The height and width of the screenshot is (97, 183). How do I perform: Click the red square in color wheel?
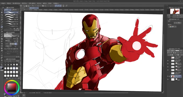(12, 87)
